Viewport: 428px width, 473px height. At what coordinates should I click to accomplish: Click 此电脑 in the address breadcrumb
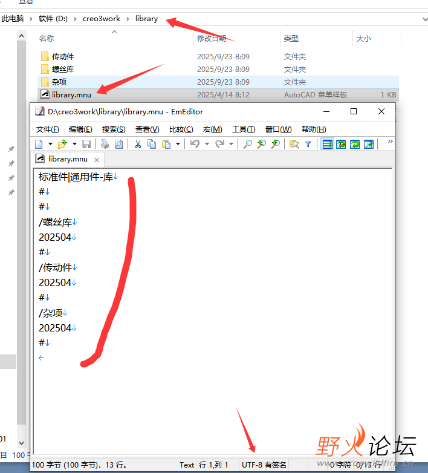[x=13, y=19]
